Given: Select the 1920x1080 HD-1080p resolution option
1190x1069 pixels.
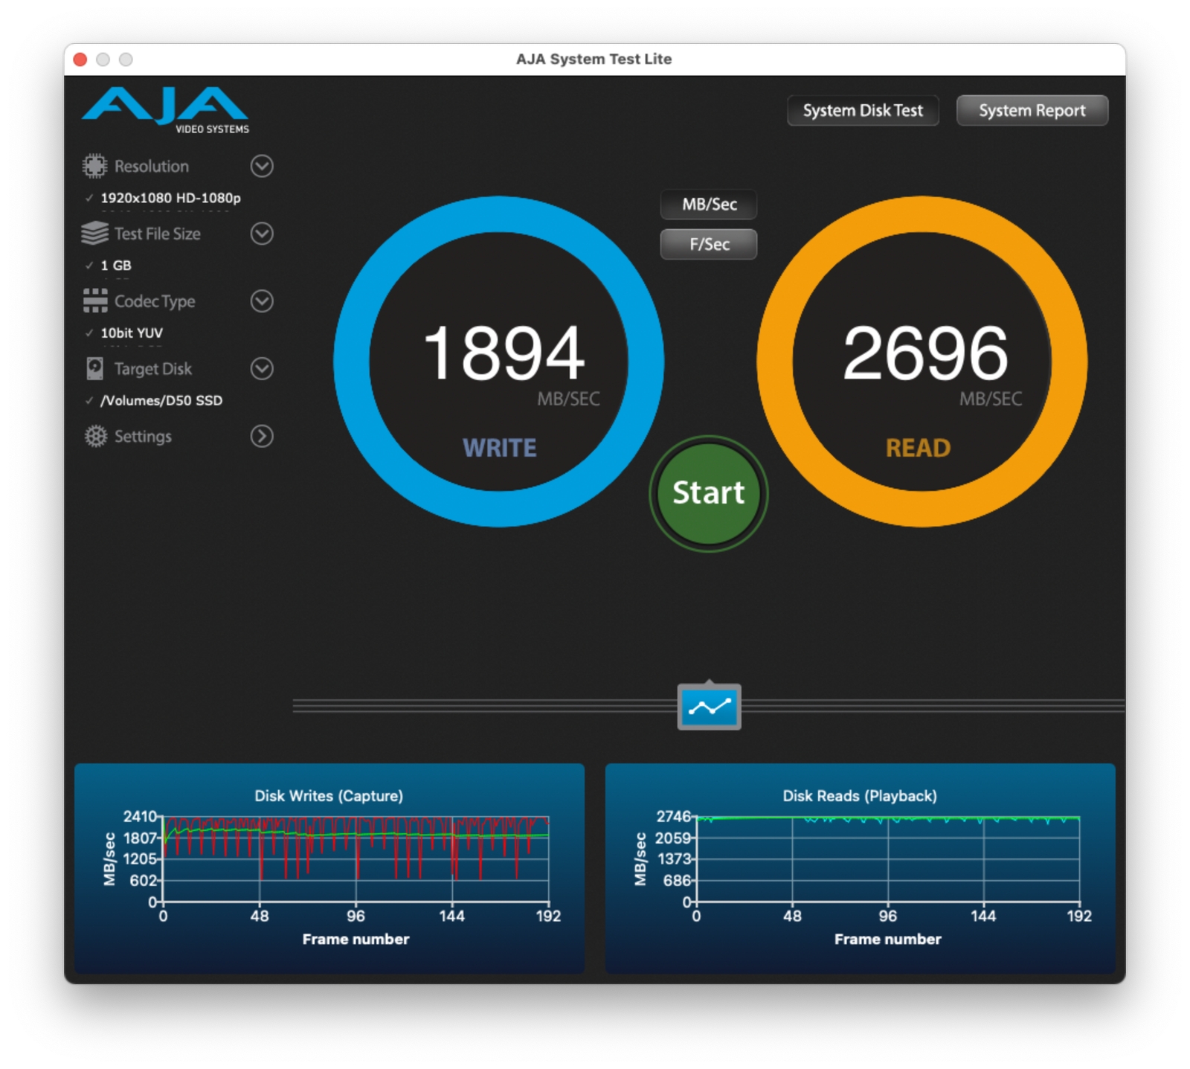Looking at the screenshot, I should coord(170,198).
